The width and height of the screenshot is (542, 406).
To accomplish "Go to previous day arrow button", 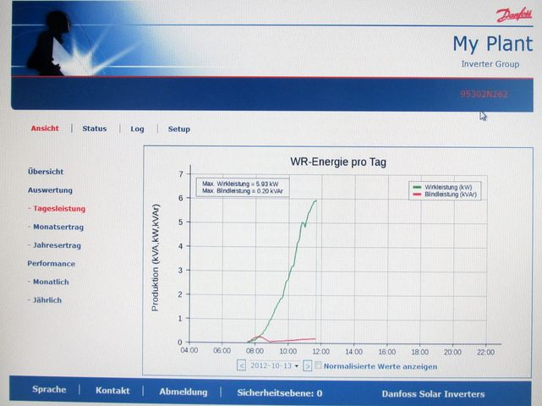I will (241, 365).
